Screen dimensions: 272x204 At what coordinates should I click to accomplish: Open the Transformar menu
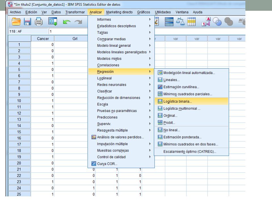[75, 12]
